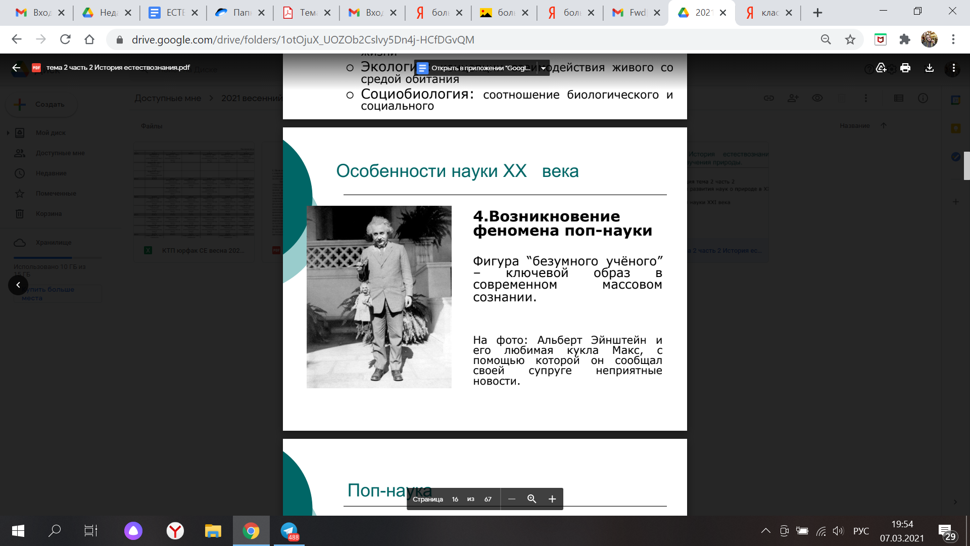Image resolution: width=970 pixels, height=546 pixels.
Task: Open 'Помеченные' in sidebar
Action: pos(56,194)
